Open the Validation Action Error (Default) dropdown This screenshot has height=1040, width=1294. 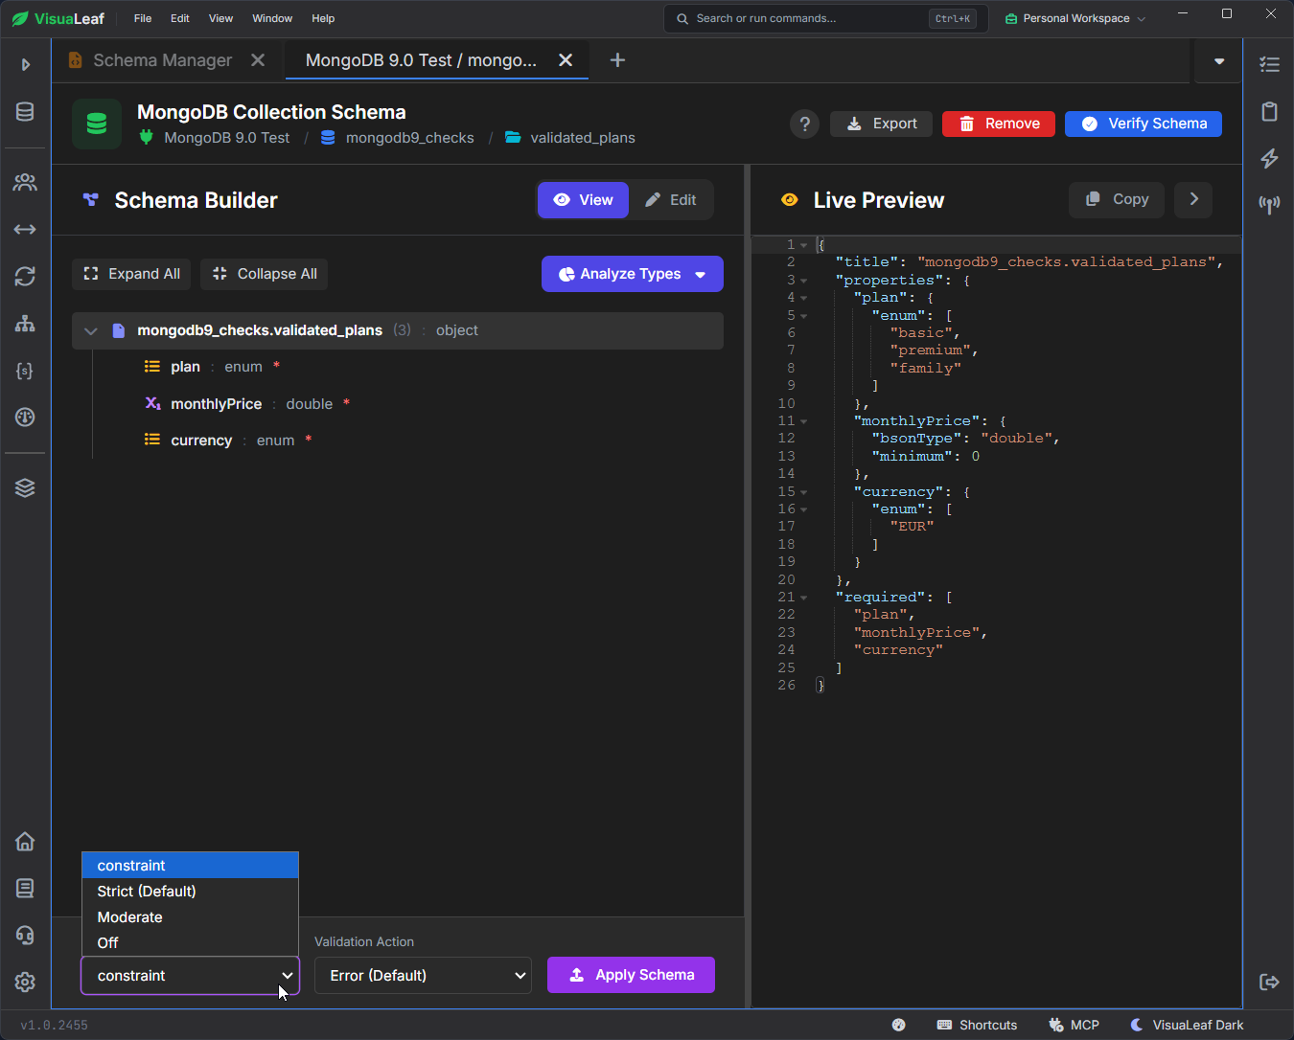(423, 975)
